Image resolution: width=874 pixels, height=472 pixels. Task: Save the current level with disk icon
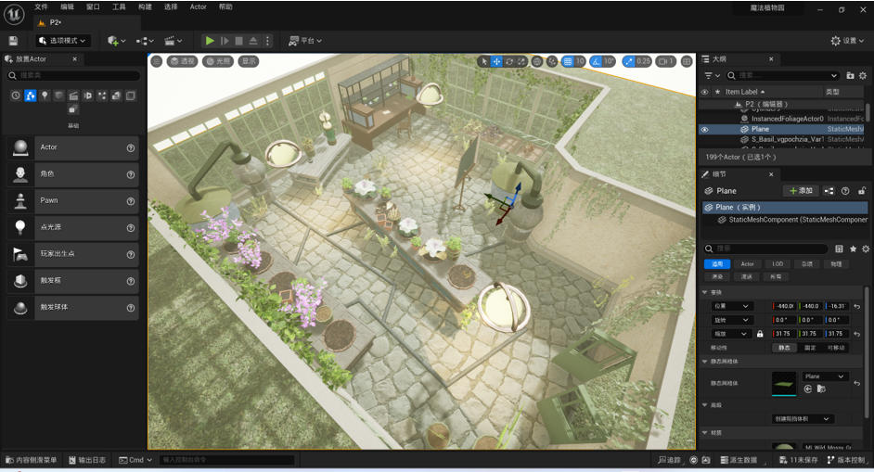[x=13, y=41]
